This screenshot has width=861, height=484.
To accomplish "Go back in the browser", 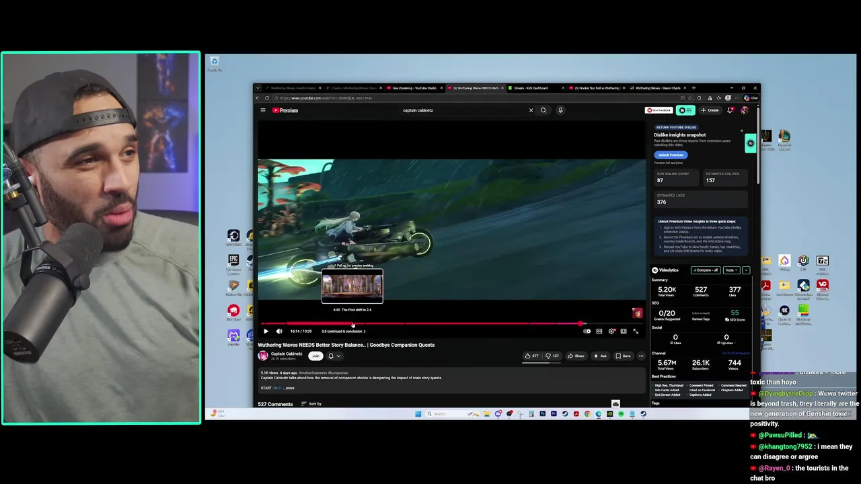I will click(258, 98).
